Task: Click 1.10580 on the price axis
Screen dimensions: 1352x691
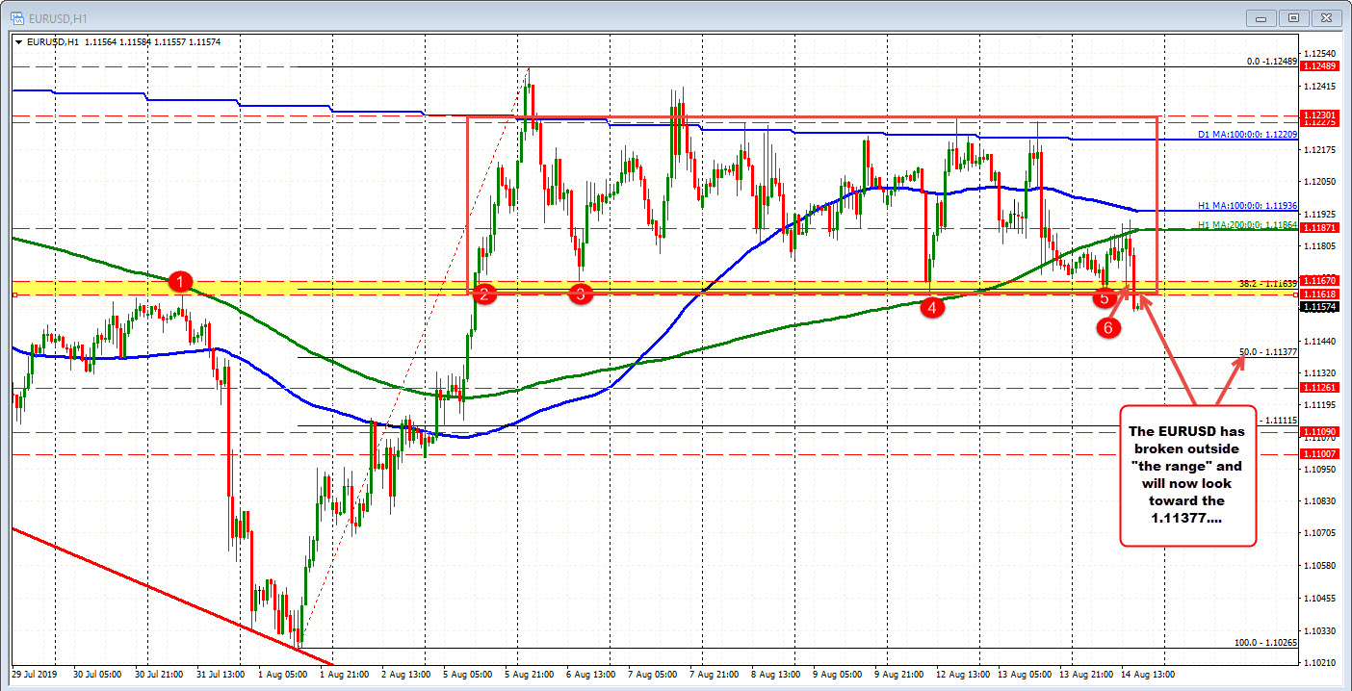Action: coord(1321,566)
